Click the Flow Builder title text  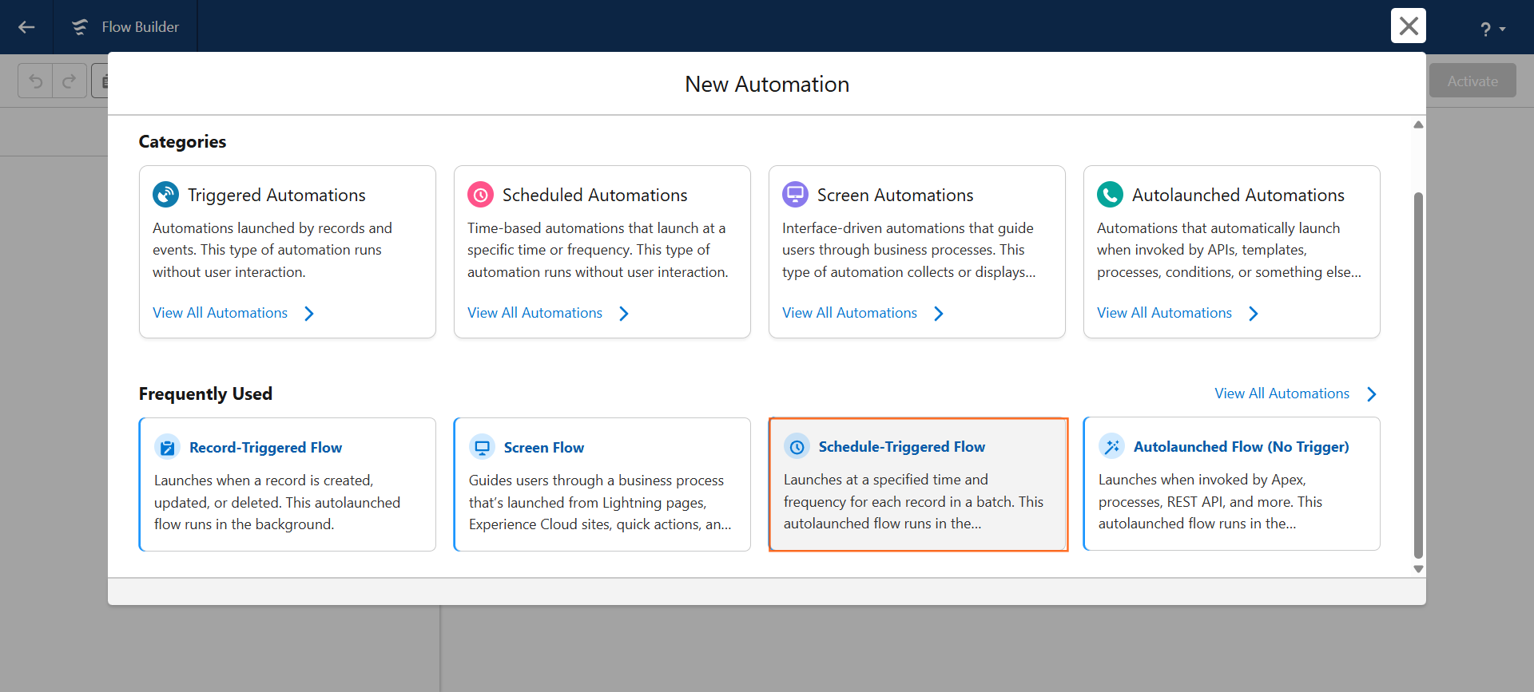[x=140, y=27]
